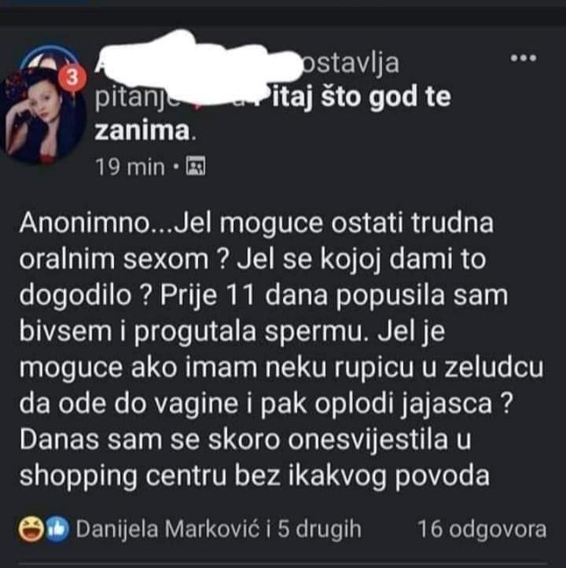Tap the word postavlja in the header
Screen dimensions: 566x568
pyautogui.click(x=350, y=64)
